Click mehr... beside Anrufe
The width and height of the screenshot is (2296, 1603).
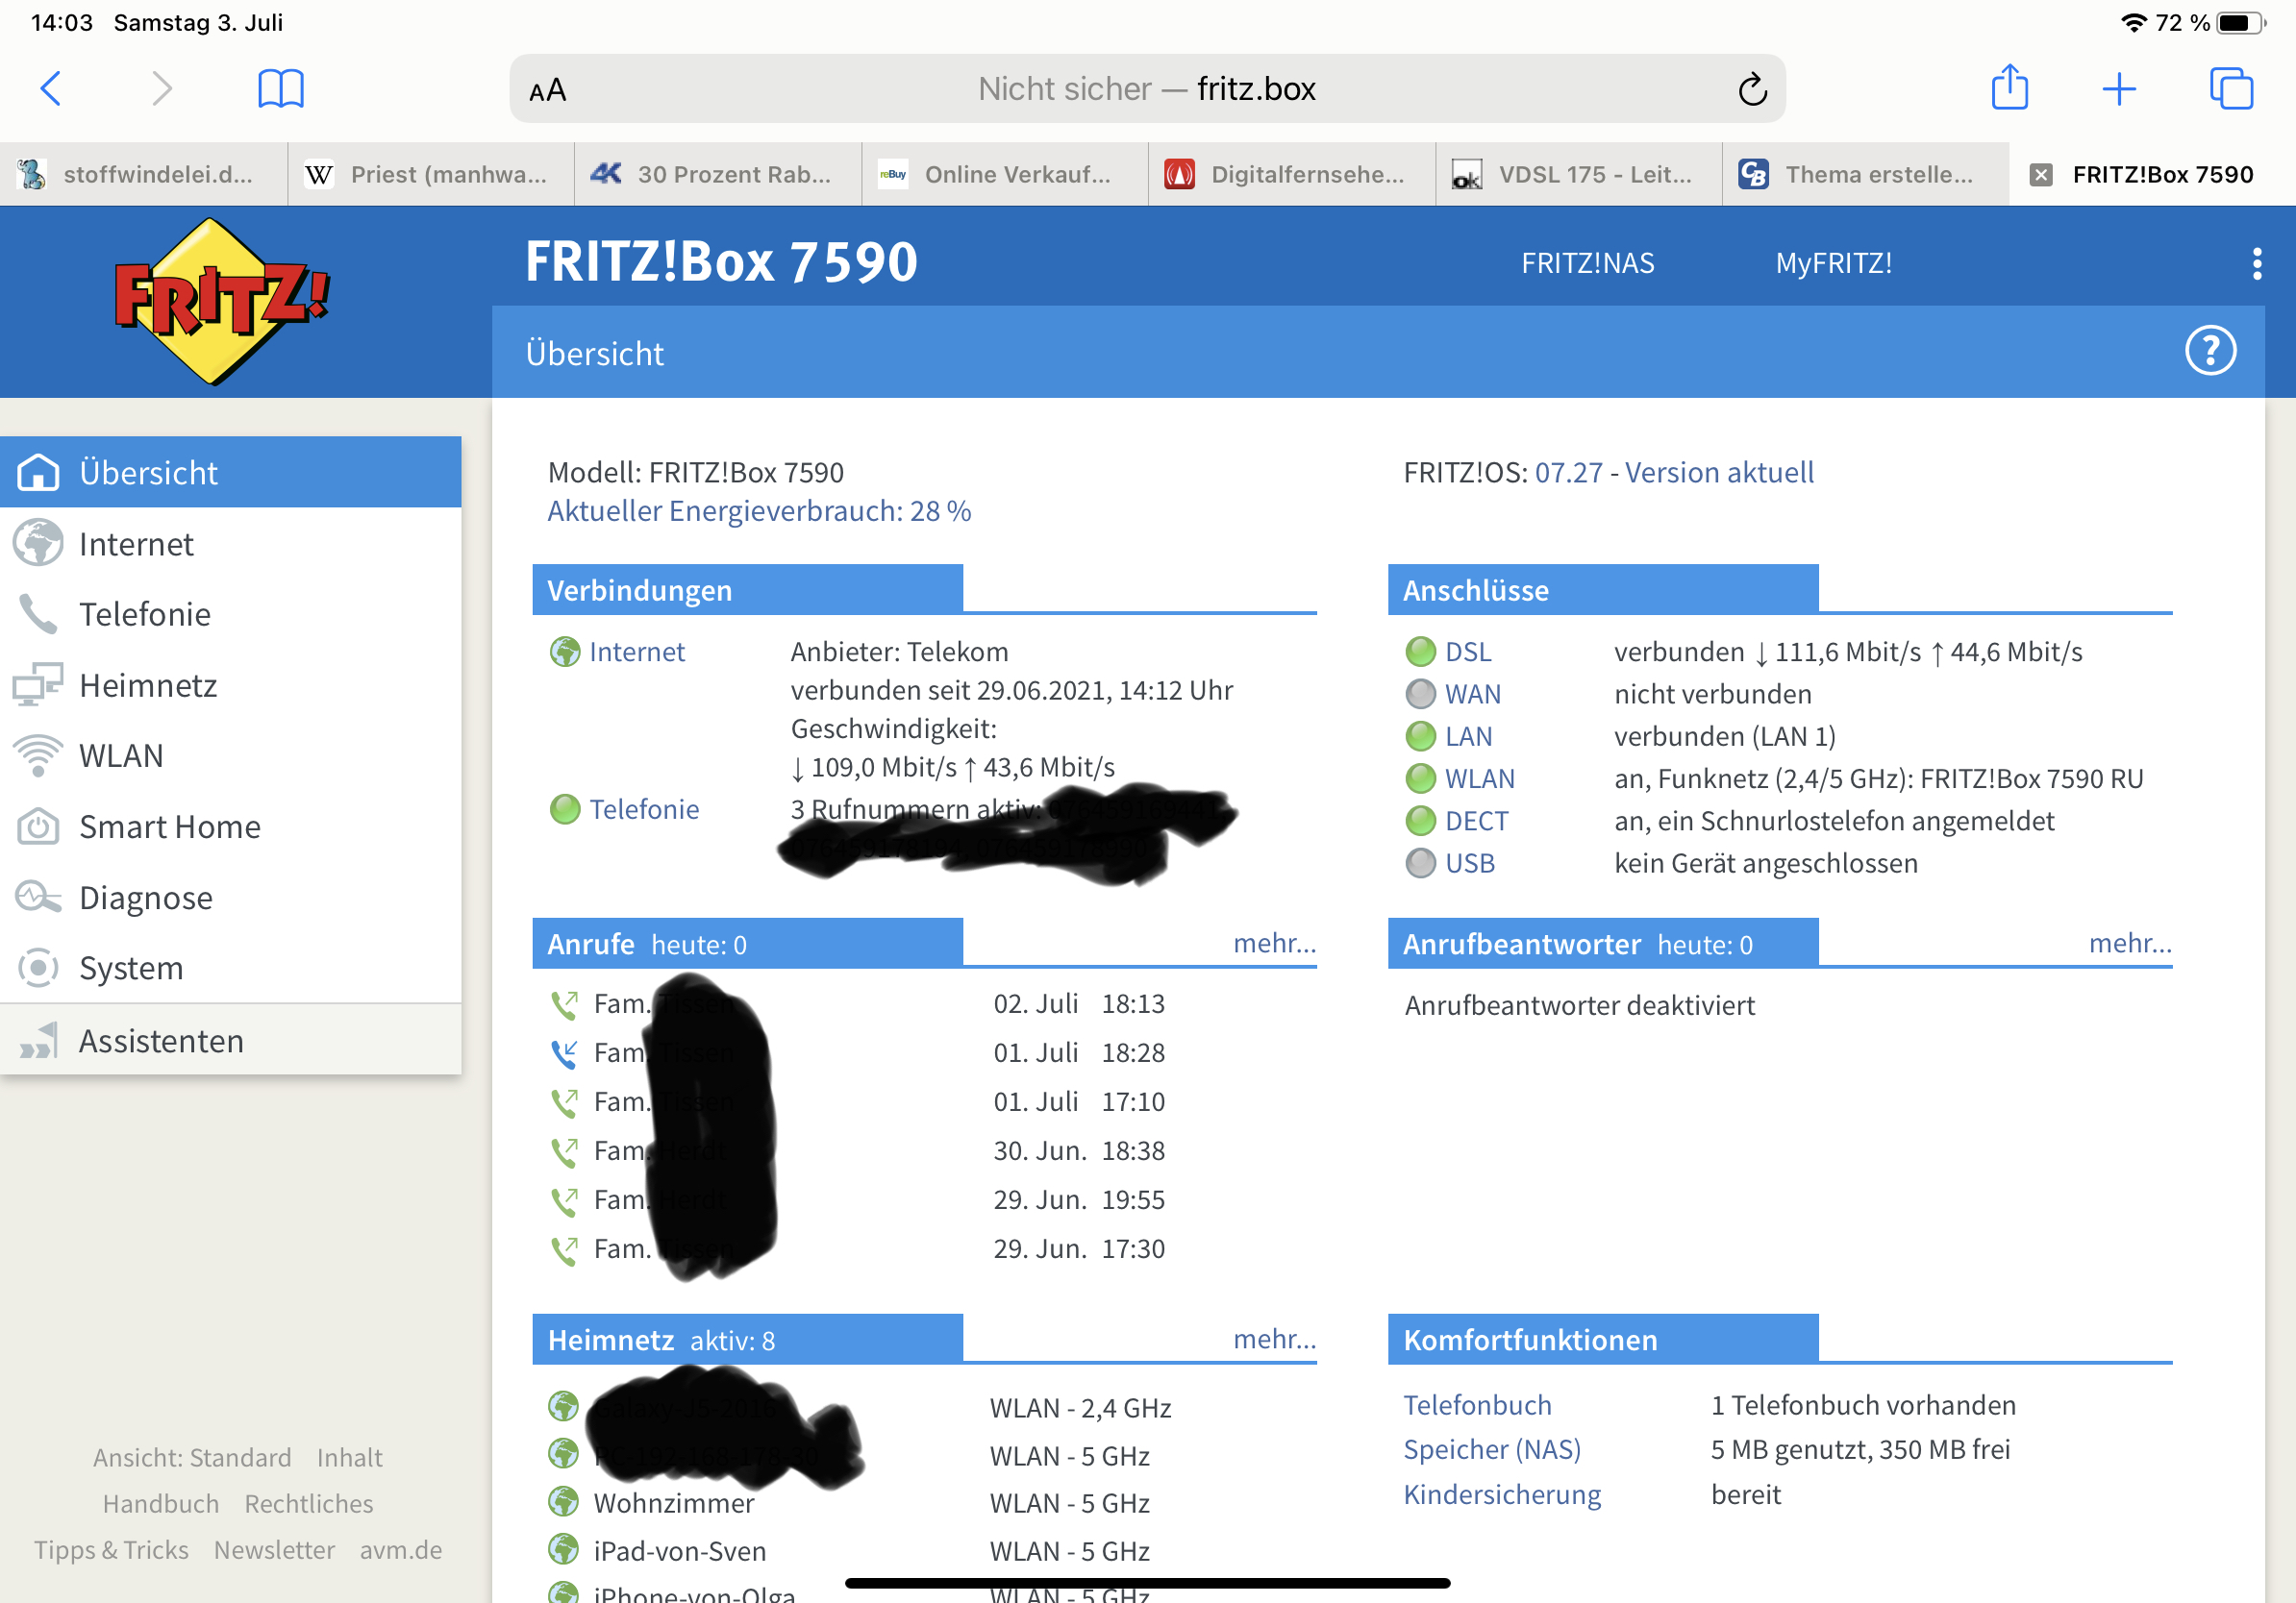tap(1274, 944)
